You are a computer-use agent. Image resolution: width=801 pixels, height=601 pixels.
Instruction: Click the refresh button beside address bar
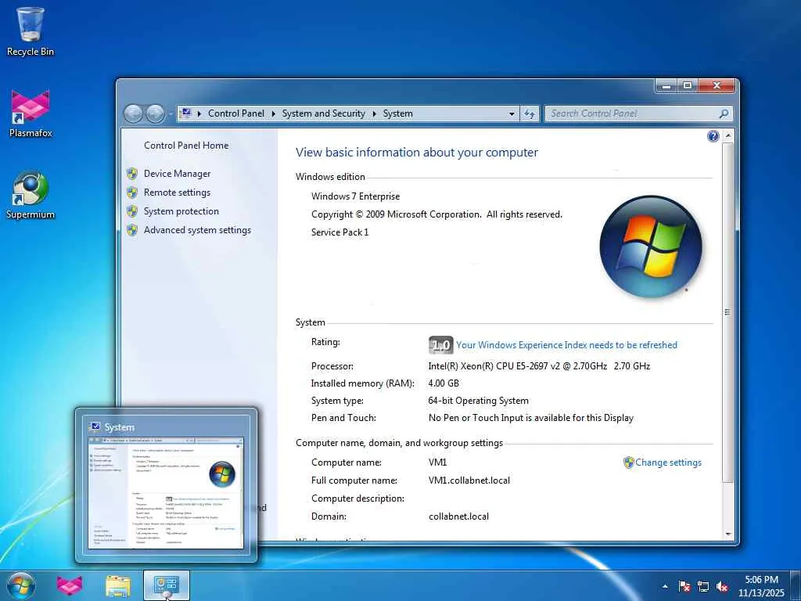[530, 113]
